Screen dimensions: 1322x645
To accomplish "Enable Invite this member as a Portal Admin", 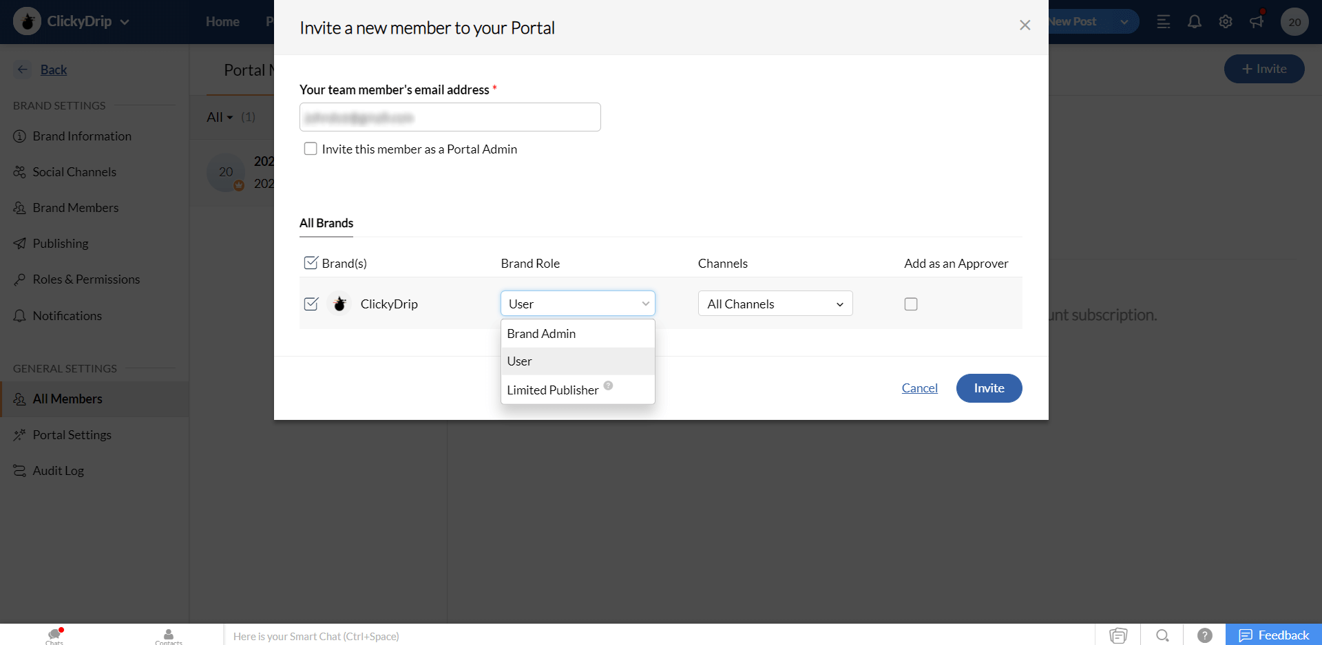I will pos(311,149).
